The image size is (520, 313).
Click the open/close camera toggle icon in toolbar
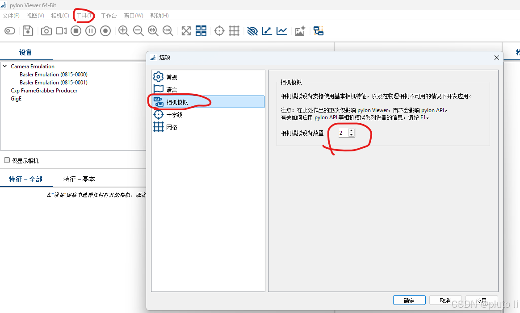10,31
